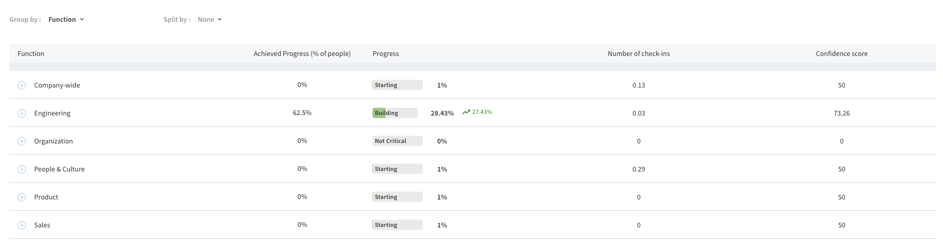Viewport: 943px width, 244px height.
Task: Expand the People & Culture row chevron
Action: coord(22,169)
